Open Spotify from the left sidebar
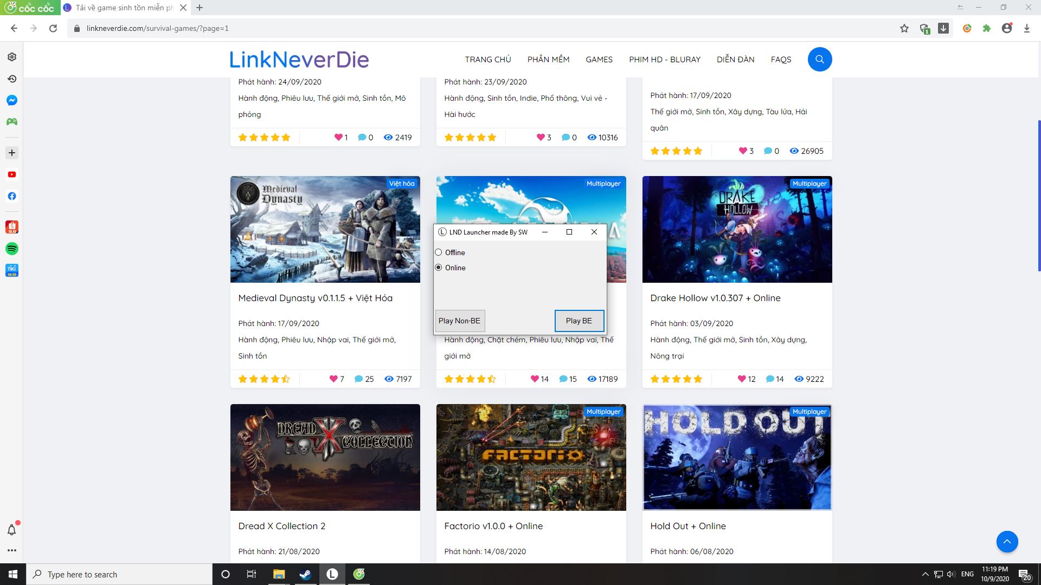Screen dimensions: 1041x585 coord(11,249)
